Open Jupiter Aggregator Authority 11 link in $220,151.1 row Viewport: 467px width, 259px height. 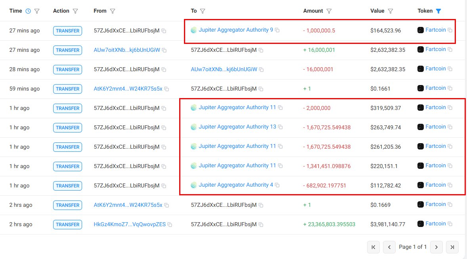point(237,165)
